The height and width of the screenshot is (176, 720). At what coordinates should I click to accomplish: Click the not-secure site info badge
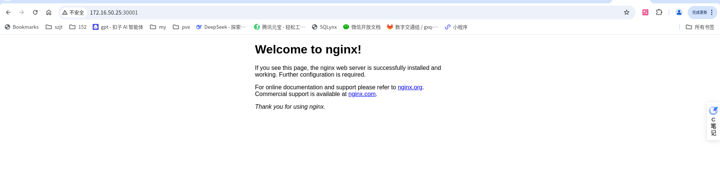pyautogui.click(x=73, y=12)
